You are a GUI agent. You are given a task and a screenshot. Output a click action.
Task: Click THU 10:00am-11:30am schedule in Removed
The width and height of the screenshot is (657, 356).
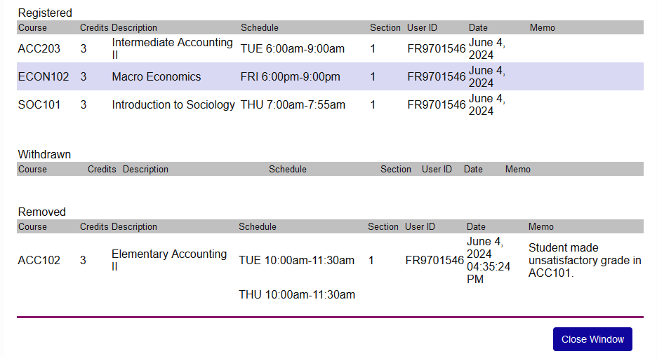(x=296, y=294)
